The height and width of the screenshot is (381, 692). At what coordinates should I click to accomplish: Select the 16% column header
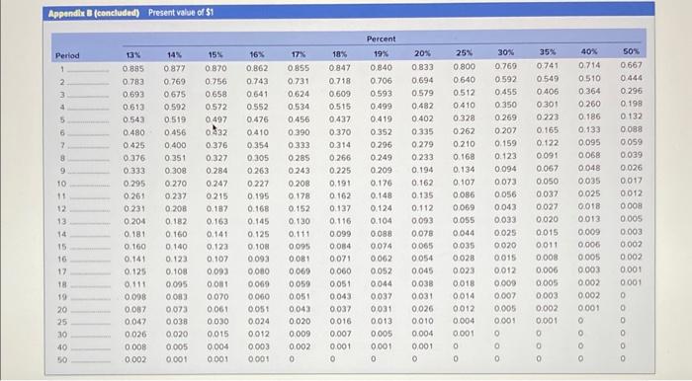click(x=257, y=55)
